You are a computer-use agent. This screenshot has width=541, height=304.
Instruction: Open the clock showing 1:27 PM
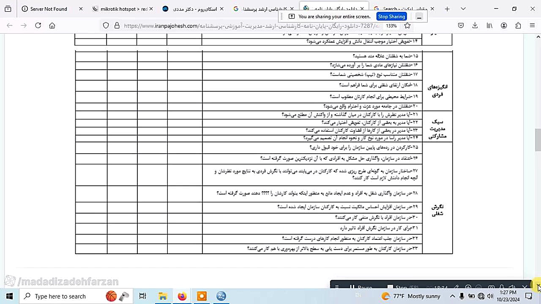pyautogui.click(x=508, y=296)
